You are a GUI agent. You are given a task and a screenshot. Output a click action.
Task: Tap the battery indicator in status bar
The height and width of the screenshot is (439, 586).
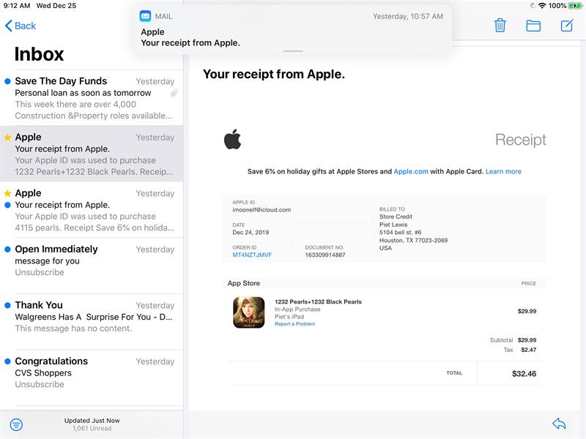coord(574,6)
